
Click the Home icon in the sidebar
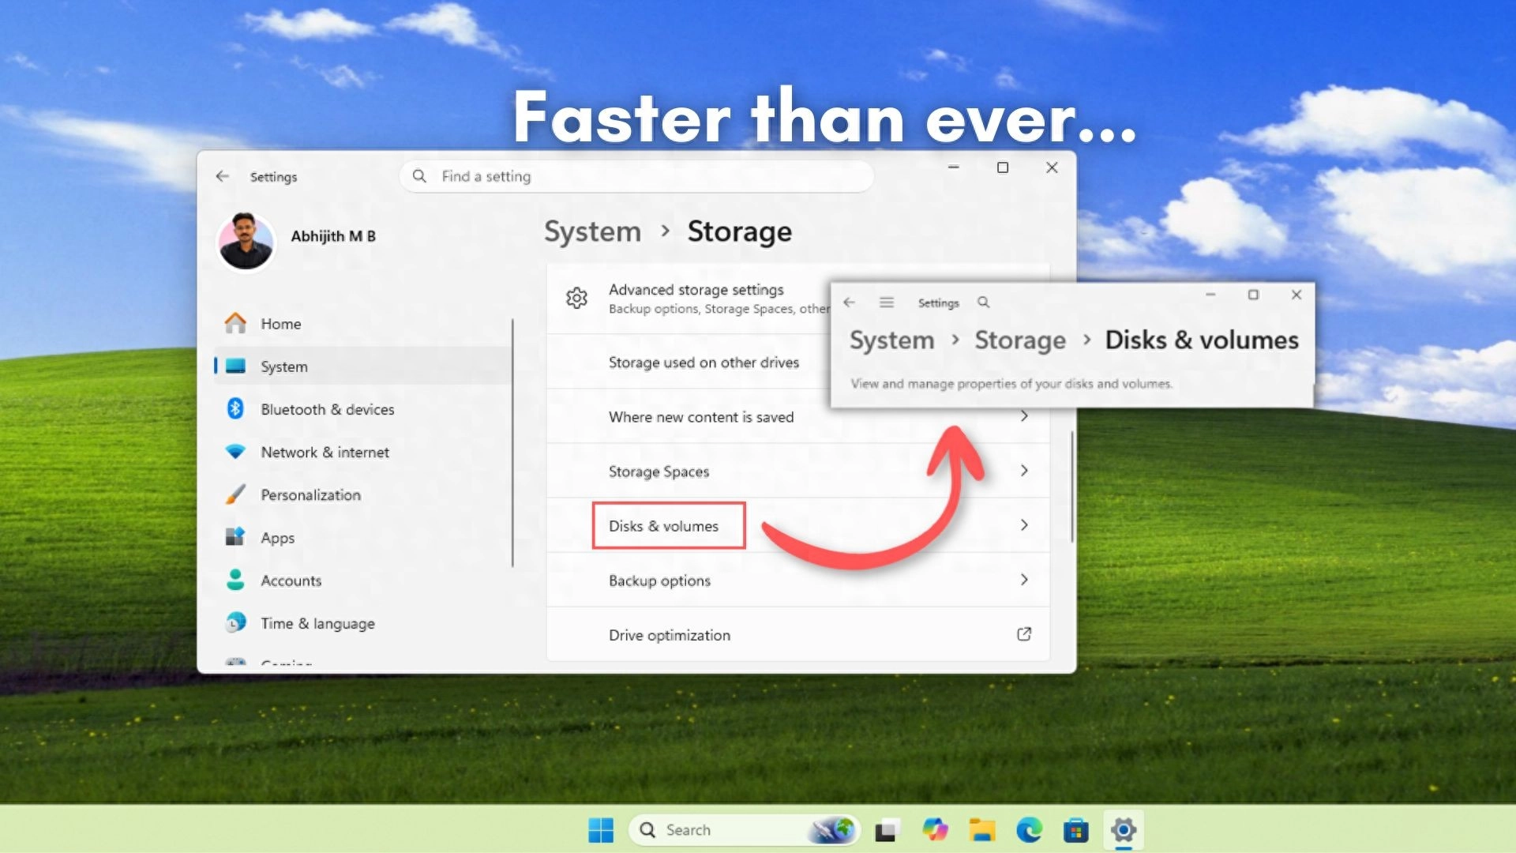[x=235, y=323]
